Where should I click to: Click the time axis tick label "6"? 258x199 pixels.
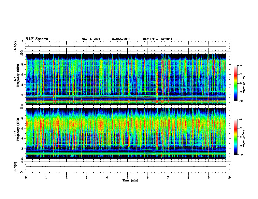(x=148, y=178)
